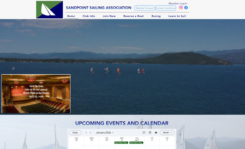This screenshot has height=149, width=245.
Task: Click the Upcoming Events and Calendar heading
Action: coord(122,123)
